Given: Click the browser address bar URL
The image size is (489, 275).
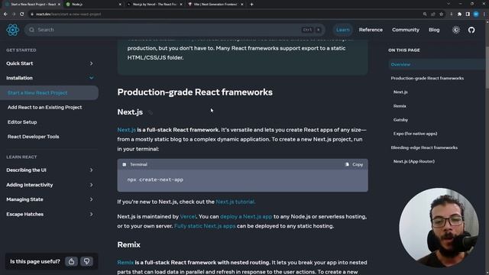Looking at the screenshot, I should tap(68, 14).
